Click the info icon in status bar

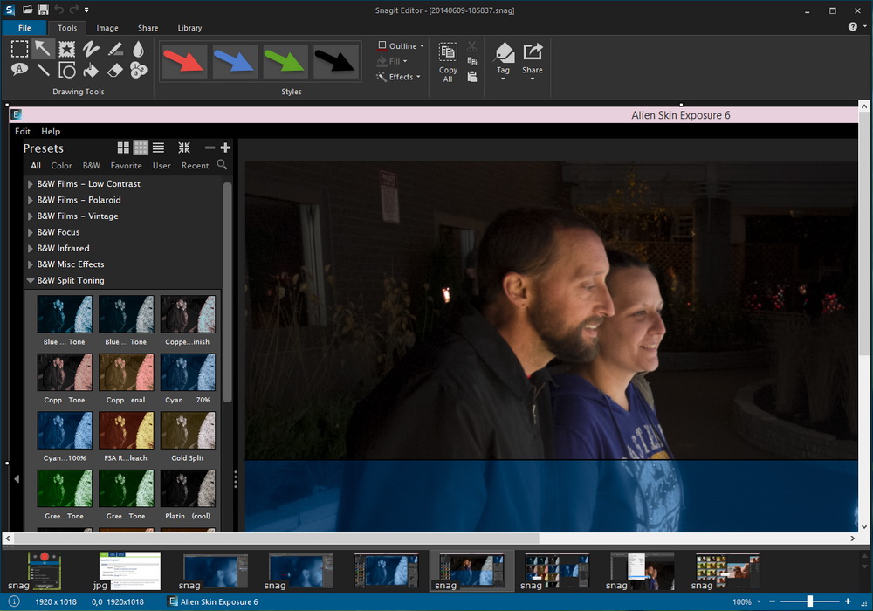click(15, 601)
